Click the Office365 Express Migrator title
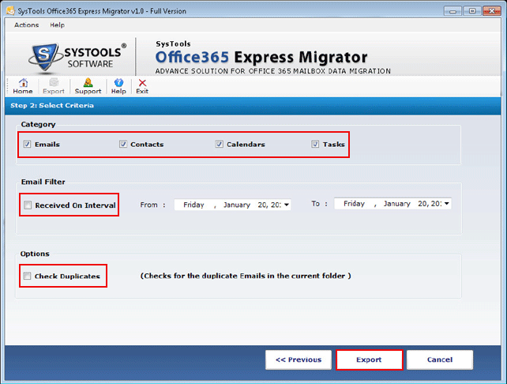Screen dimensions: 507x384 pos(261,57)
